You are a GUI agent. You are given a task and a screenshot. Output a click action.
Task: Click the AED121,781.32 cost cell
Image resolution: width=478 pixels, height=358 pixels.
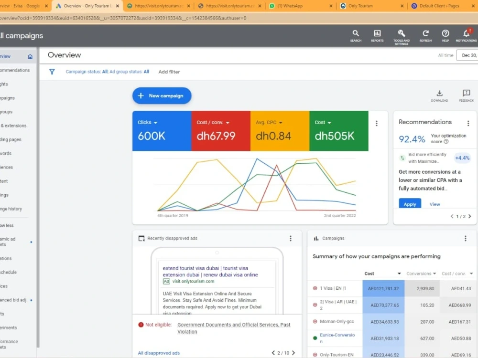click(x=383, y=288)
